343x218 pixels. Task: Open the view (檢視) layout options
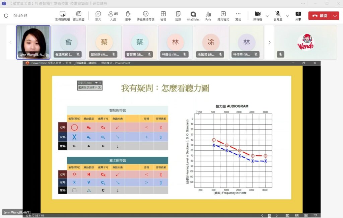(x=163, y=15)
